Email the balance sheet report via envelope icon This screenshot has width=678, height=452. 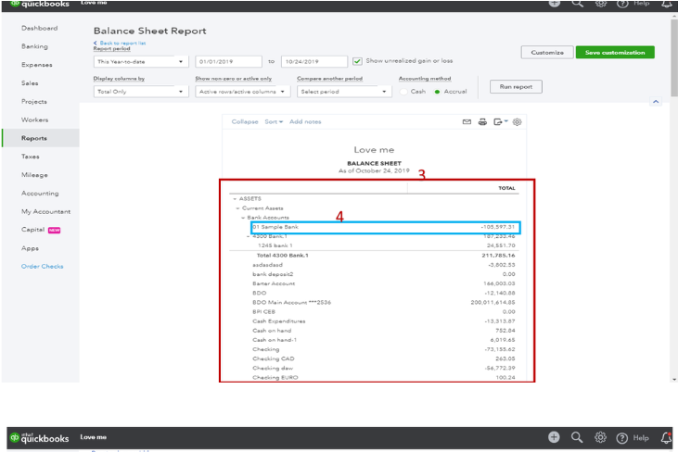[x=467, y=121]
